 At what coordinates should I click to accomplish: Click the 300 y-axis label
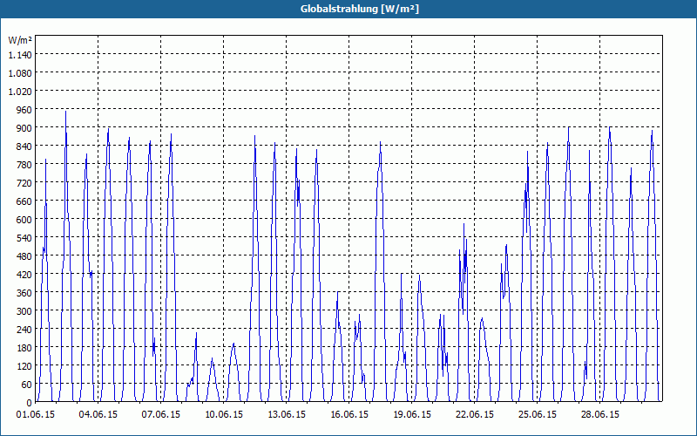24,311
